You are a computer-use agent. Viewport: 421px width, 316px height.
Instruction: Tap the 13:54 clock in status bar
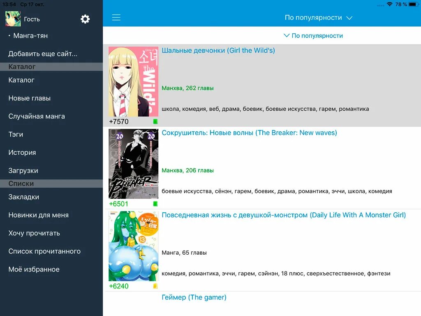(9, 4)
